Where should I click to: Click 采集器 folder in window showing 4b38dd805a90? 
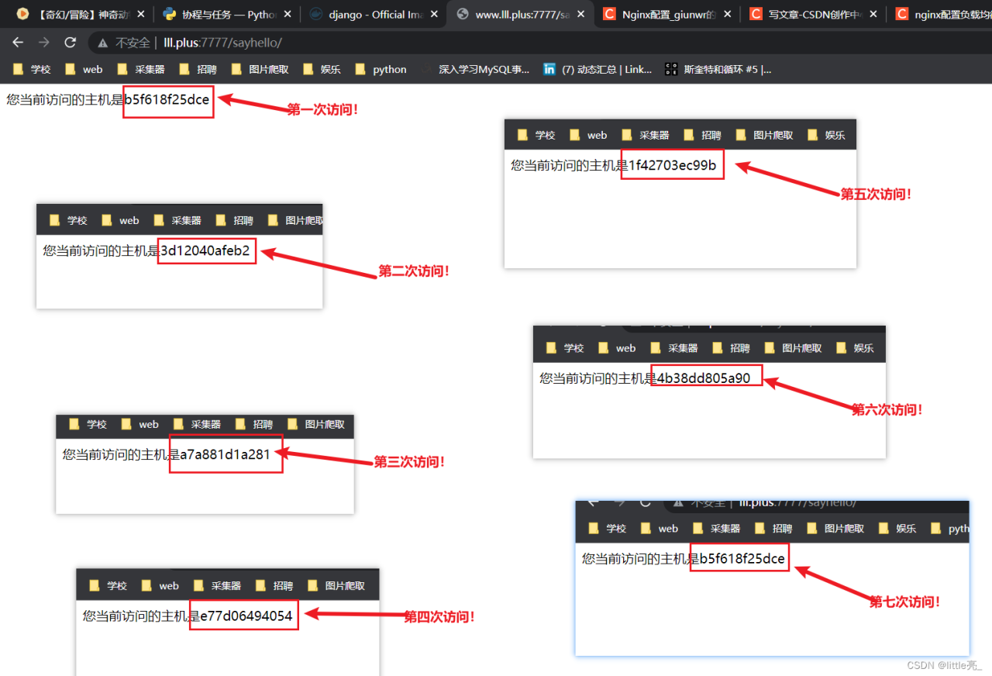tap(675, 348)
